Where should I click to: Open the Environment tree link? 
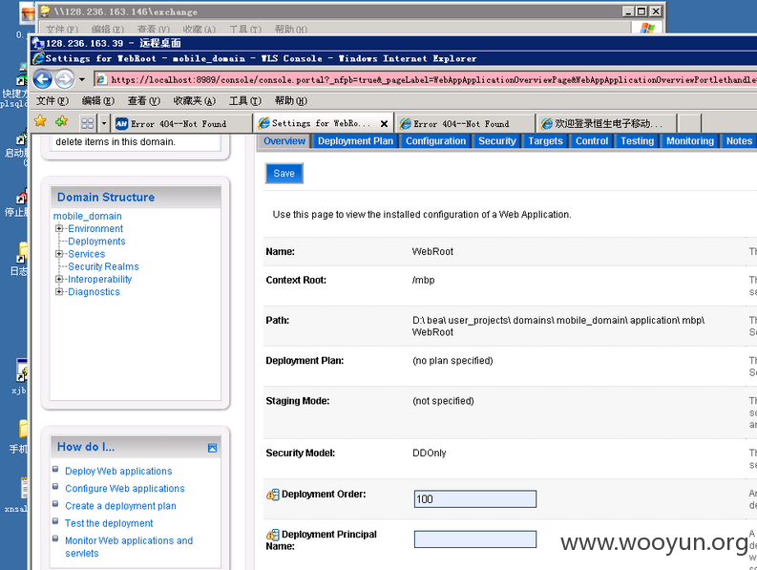pos(95,228)
